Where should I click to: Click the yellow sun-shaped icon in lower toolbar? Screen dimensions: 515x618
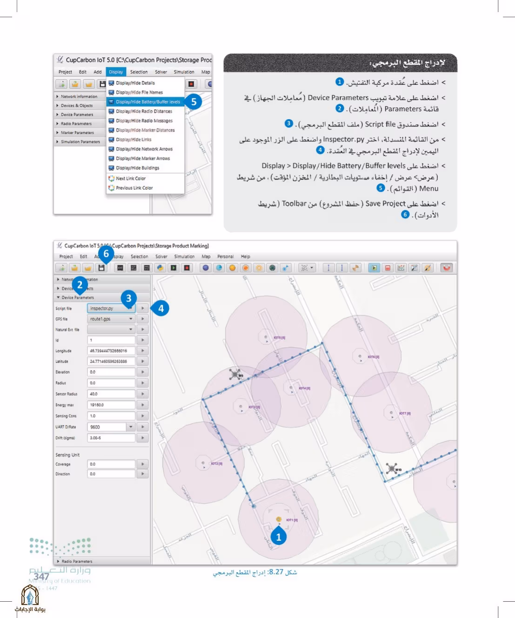pos(259,268)
